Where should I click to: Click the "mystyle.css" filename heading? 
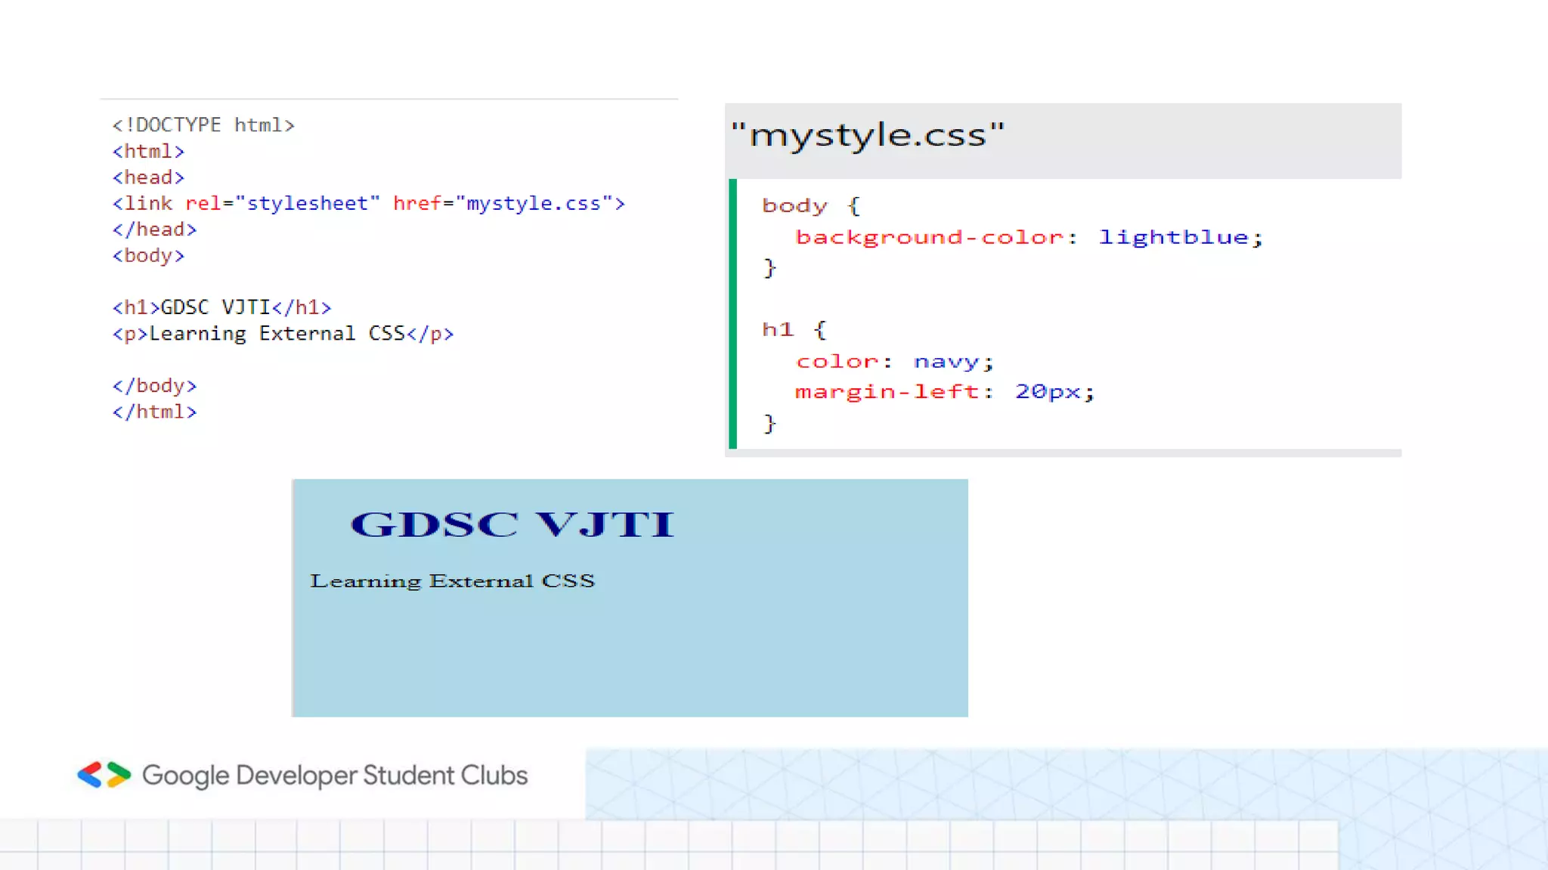pyautogui.click(x=868, y=136)
